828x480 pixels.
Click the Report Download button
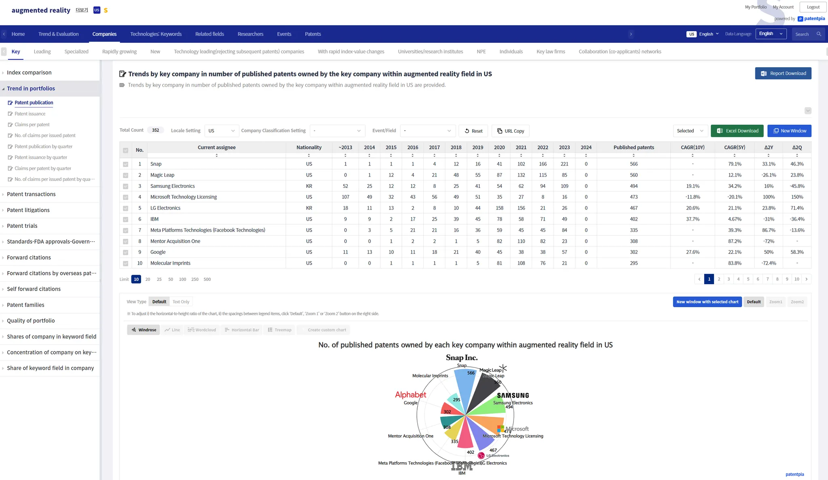point(783,73)
